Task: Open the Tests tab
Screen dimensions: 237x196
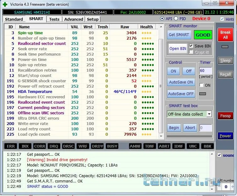Action: (x=54, y=19)
